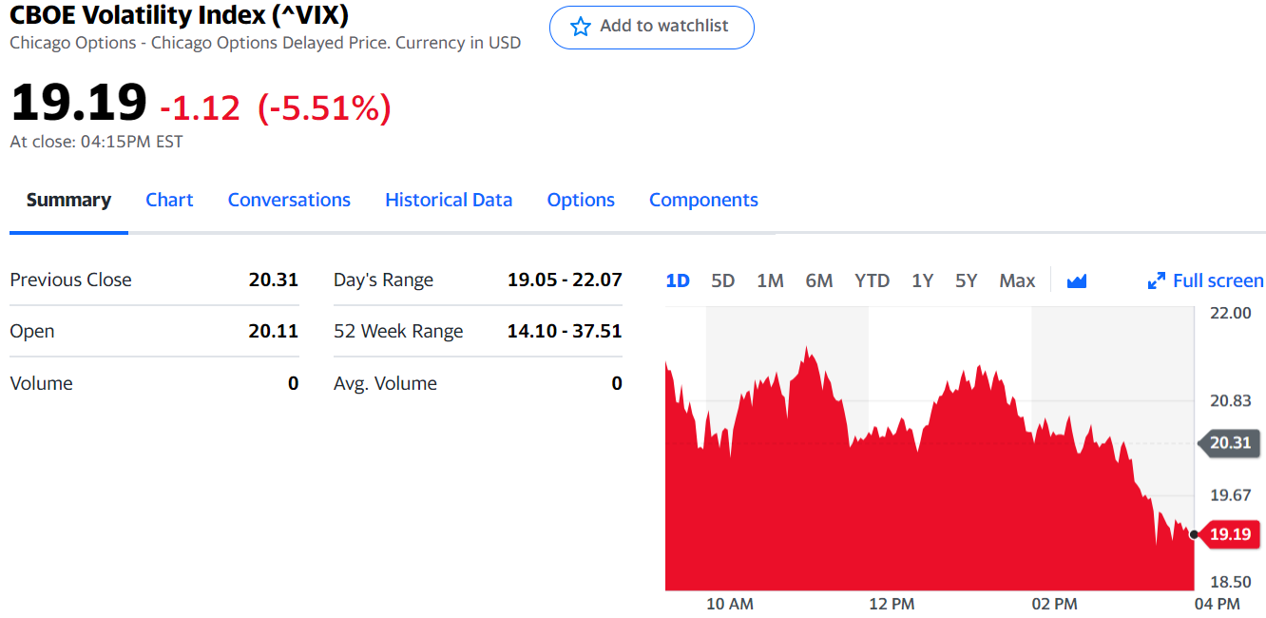This screenshot has width=1266, height=618.
Task: Set chart range to 5Y
Action: (x=967, y=280)
